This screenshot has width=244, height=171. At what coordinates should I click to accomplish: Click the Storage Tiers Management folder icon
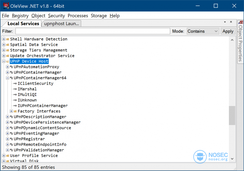click(x=7, y=50)
